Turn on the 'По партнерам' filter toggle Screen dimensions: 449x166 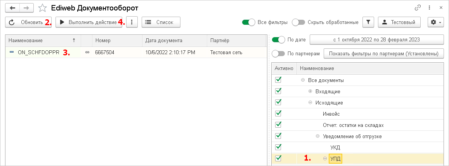[x=279, y=53]
